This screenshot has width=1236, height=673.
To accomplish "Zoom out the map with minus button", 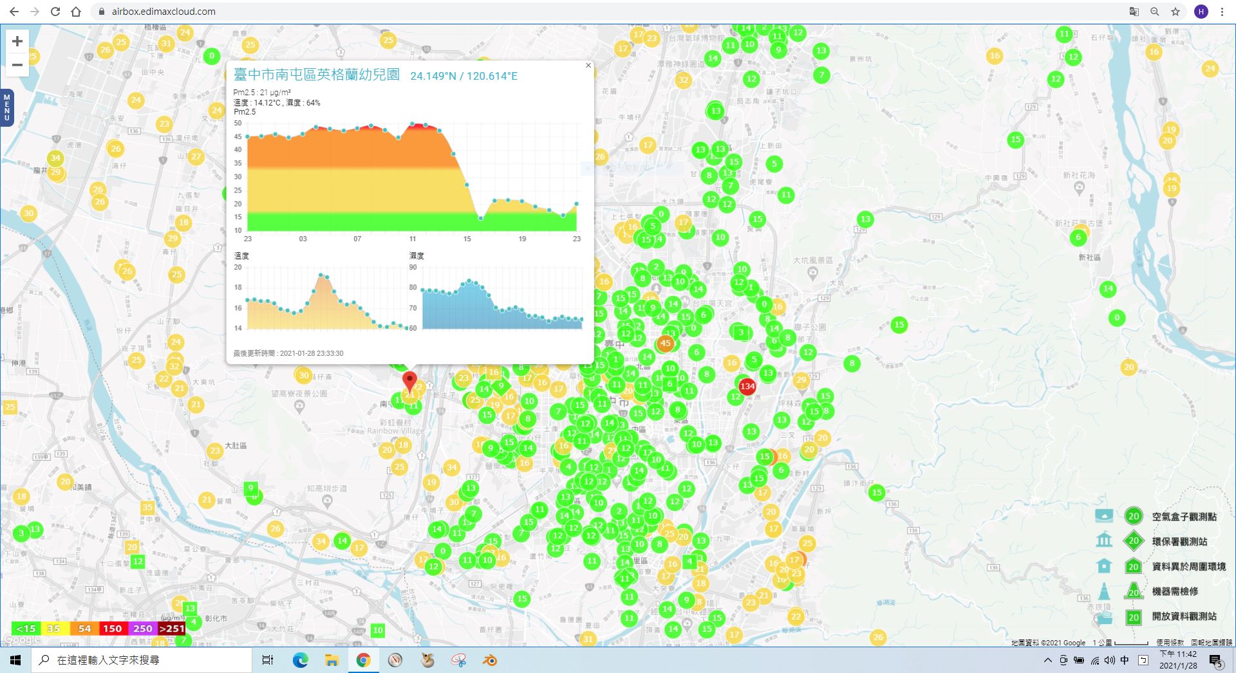I will point(17,65).
